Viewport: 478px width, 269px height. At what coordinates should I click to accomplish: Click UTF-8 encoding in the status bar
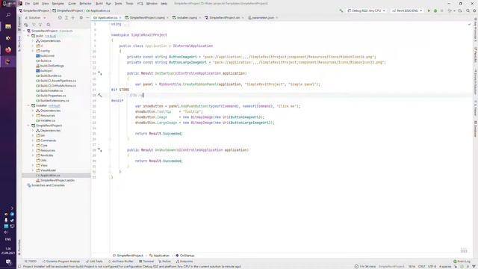tap(432, 267)
